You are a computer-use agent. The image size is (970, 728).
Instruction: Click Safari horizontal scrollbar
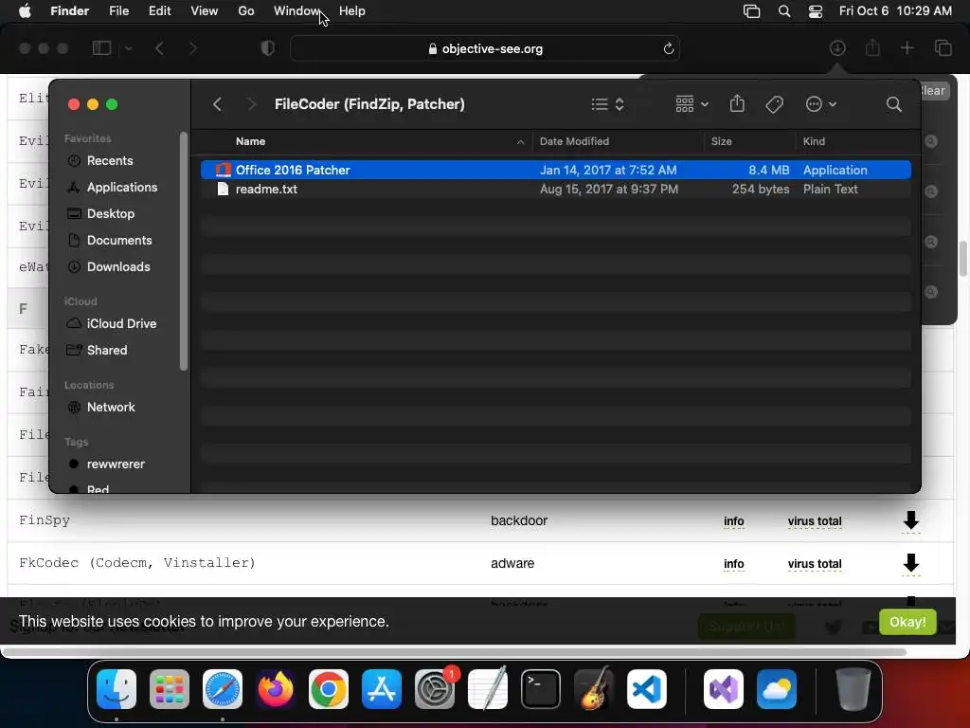(456, 652)
